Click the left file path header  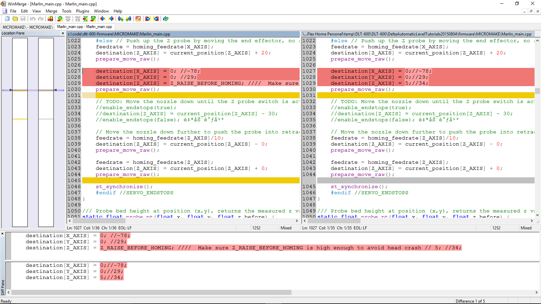(x=183, y=34)
